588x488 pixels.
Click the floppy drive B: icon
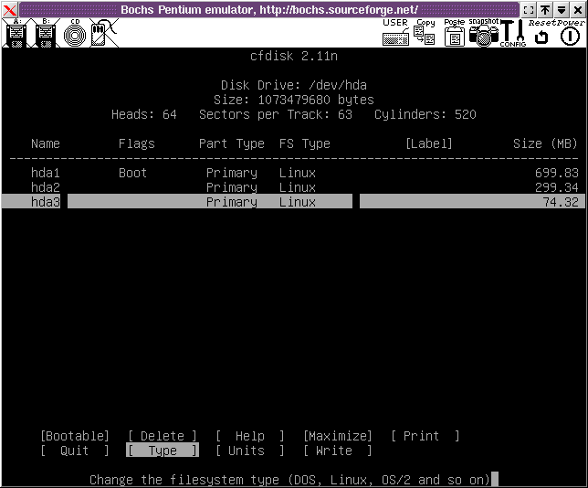tap(46, 34)
